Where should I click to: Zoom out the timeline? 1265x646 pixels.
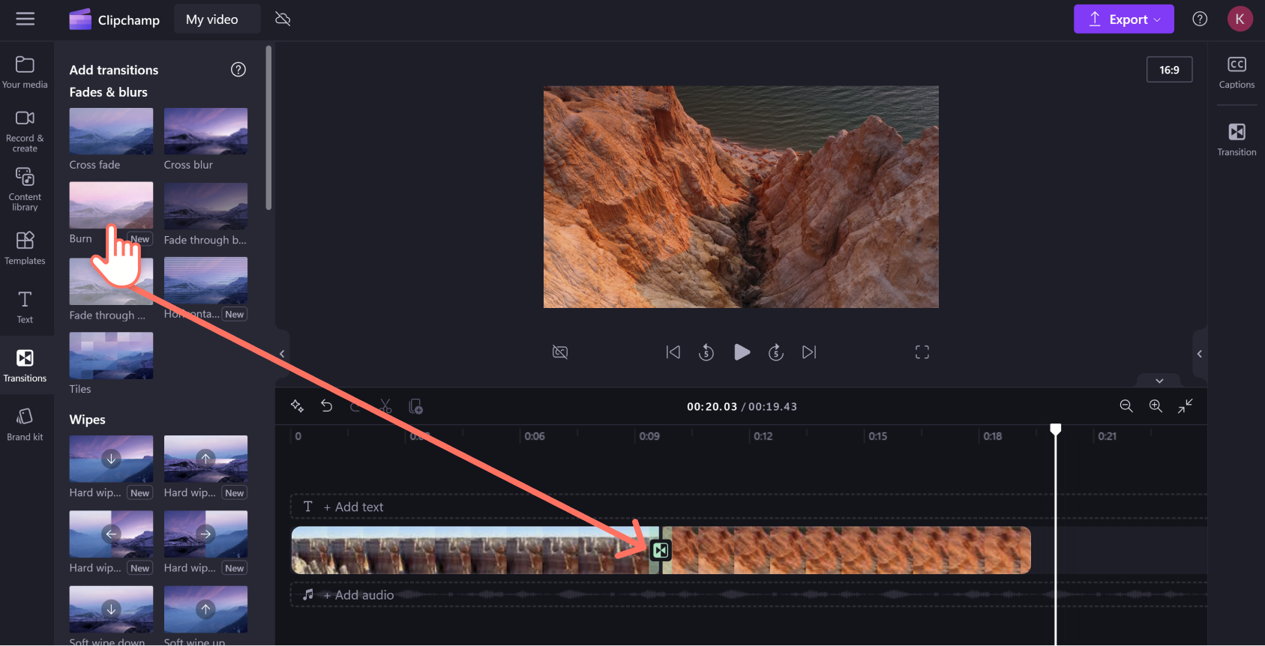pos(1126,406)
